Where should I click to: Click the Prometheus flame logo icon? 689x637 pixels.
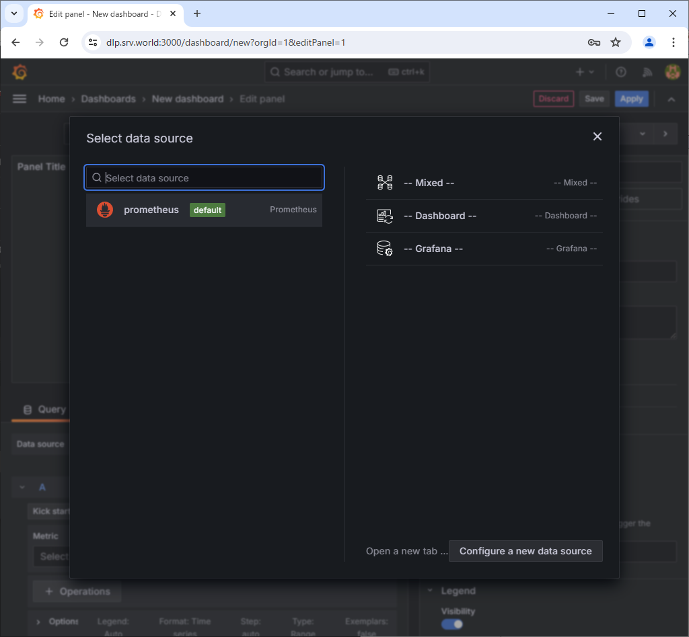click(105, 210)
